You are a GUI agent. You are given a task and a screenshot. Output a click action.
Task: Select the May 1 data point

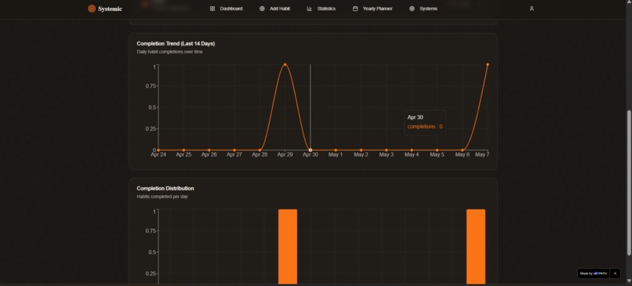[336, 150]
